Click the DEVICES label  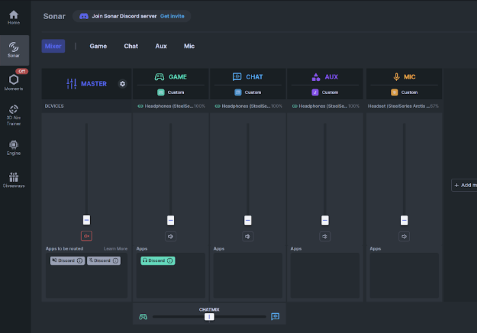click(x=54, y=106)
